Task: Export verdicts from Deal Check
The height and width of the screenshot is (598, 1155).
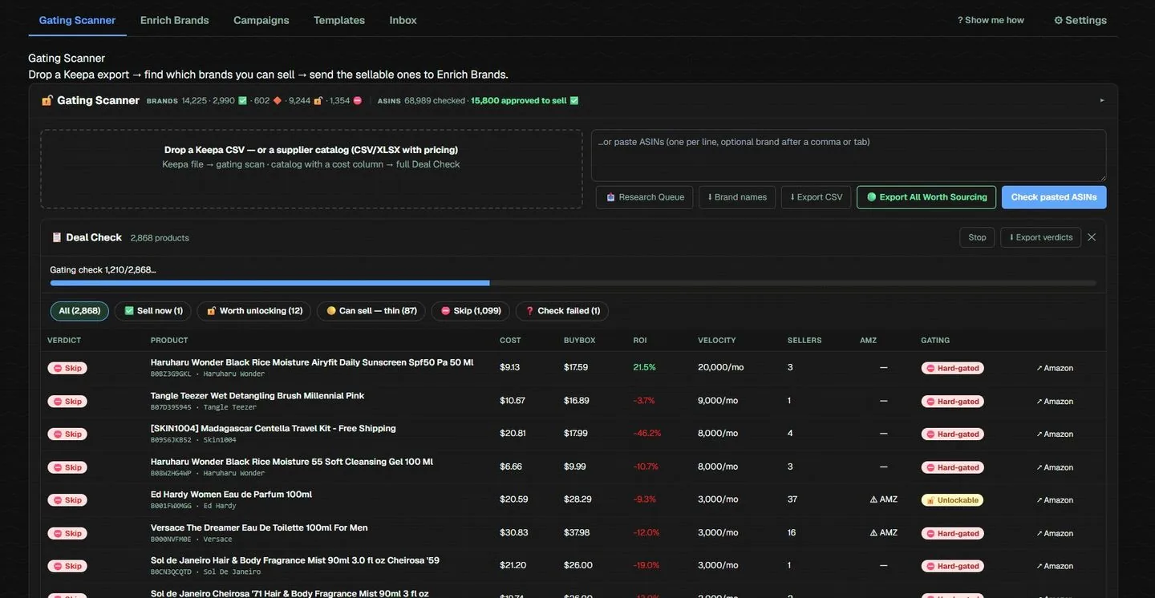Action: (x=1041, y=237)
